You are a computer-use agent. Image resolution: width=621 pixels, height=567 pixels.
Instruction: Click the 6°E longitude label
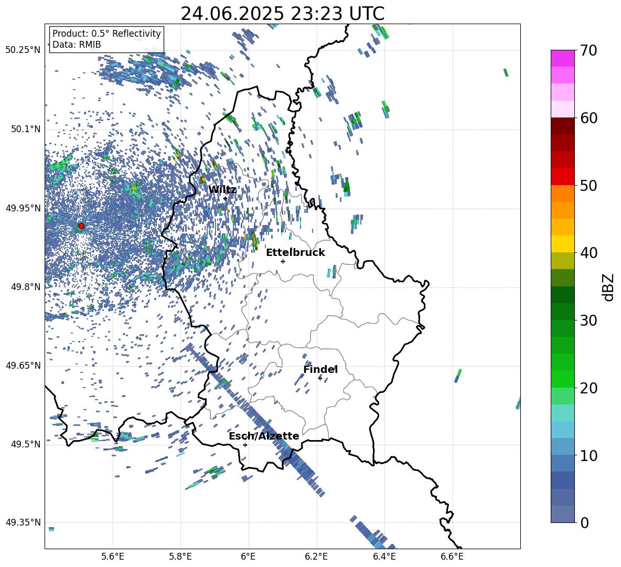tap(248, 557)
